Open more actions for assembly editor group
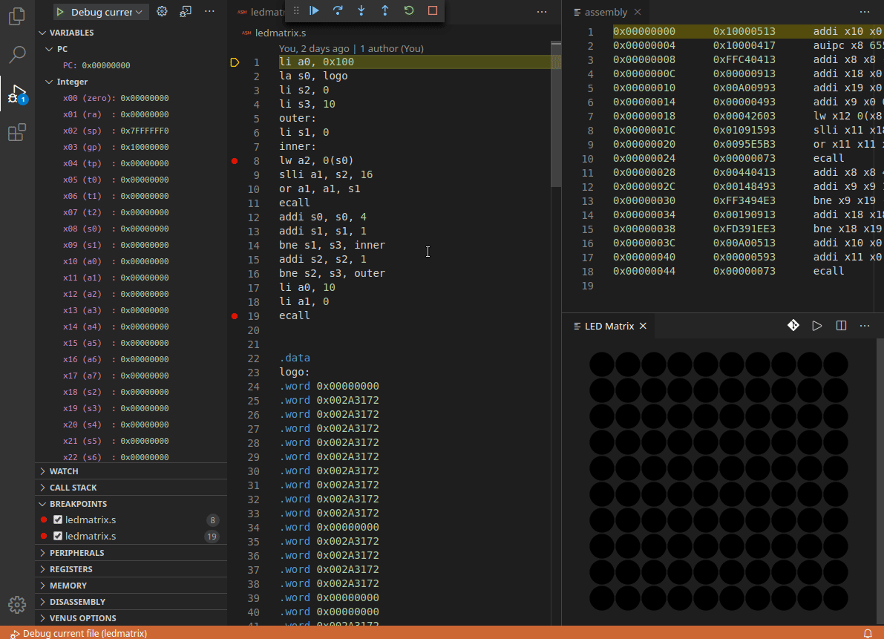 click(865, 12)
